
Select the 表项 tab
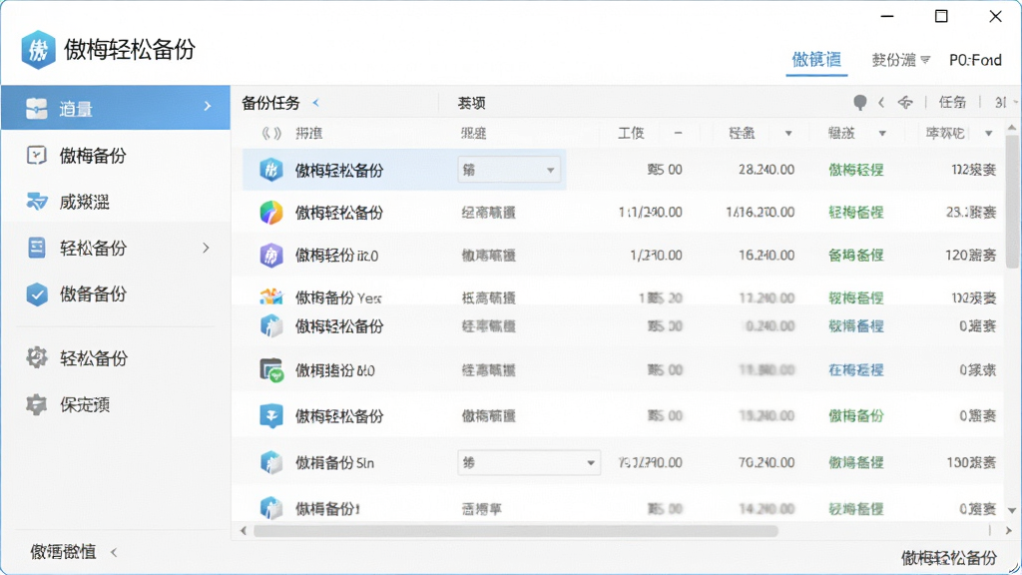point(471,103)
